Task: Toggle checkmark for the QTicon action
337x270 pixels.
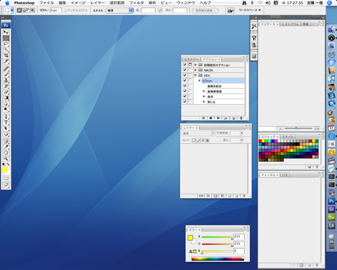Action: (185, 80)
